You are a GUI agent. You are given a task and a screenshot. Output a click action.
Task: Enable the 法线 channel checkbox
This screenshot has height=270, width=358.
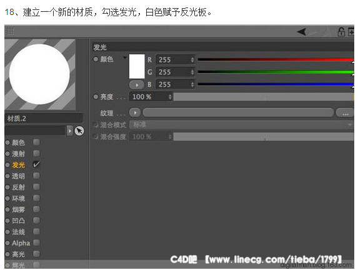tap(36, 231)
